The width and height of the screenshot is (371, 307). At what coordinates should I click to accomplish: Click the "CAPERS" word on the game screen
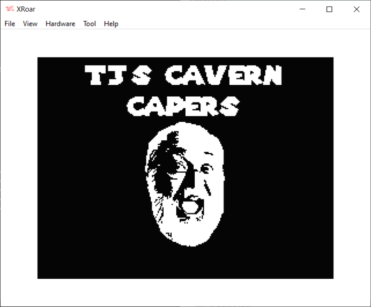click(x=184, y=106)
